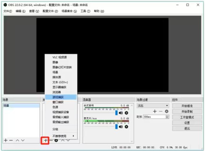The width and height of the screenshot is (205, 151).
Task: Add a scene transition with plus icon
Action: pyautogui.click(x=154, y=111)
